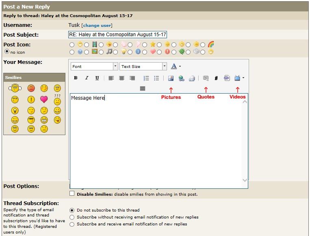The image size is (310, 236).
Task: Select the 'no icon' post icon option
Action: click(7, 52)
